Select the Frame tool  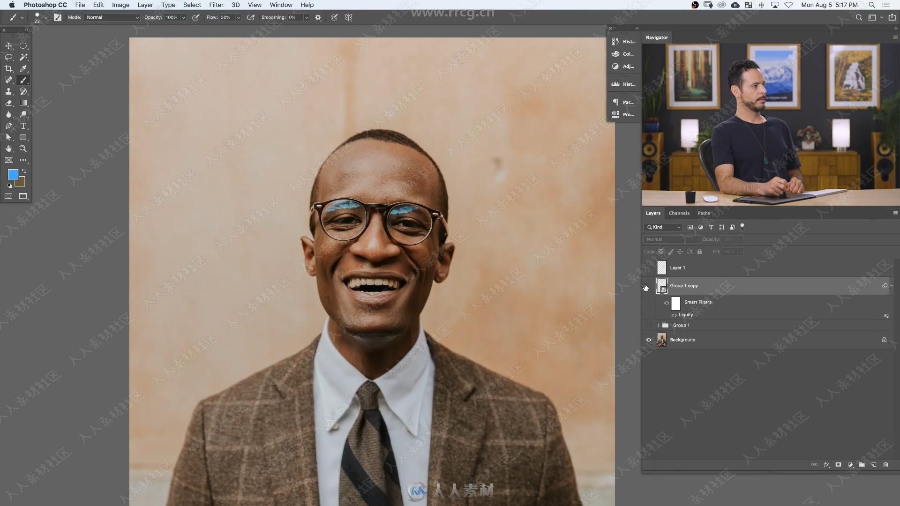click(8, 160)
